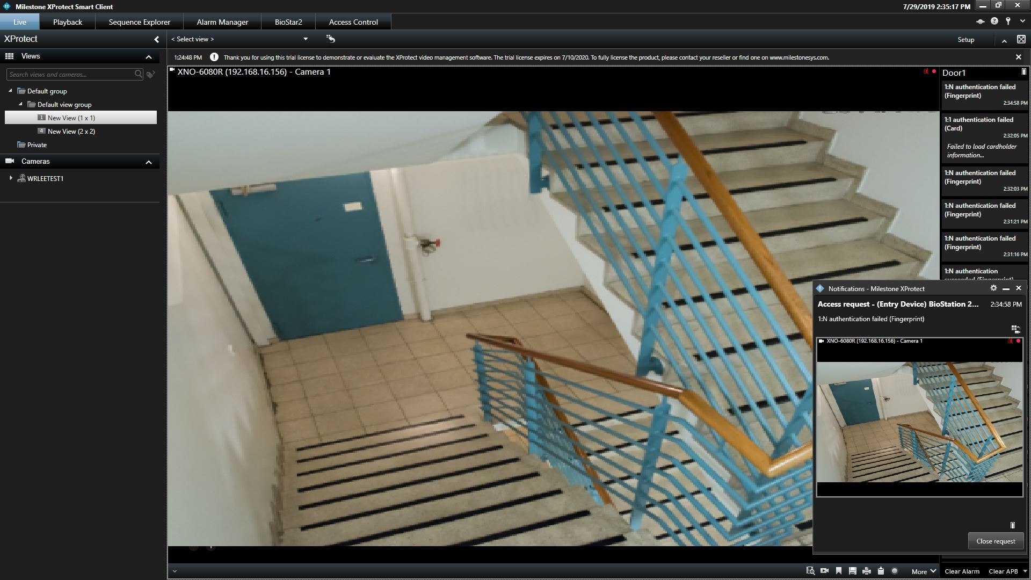The height and width of the screenshot is (580, 1031).
Task: Click the connection status icon in the top bar
Action: click(980, 21)
